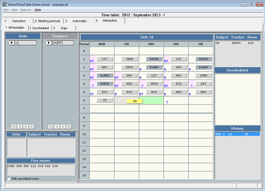Click the COMP room in Free rooms

[x=11, y=166]
